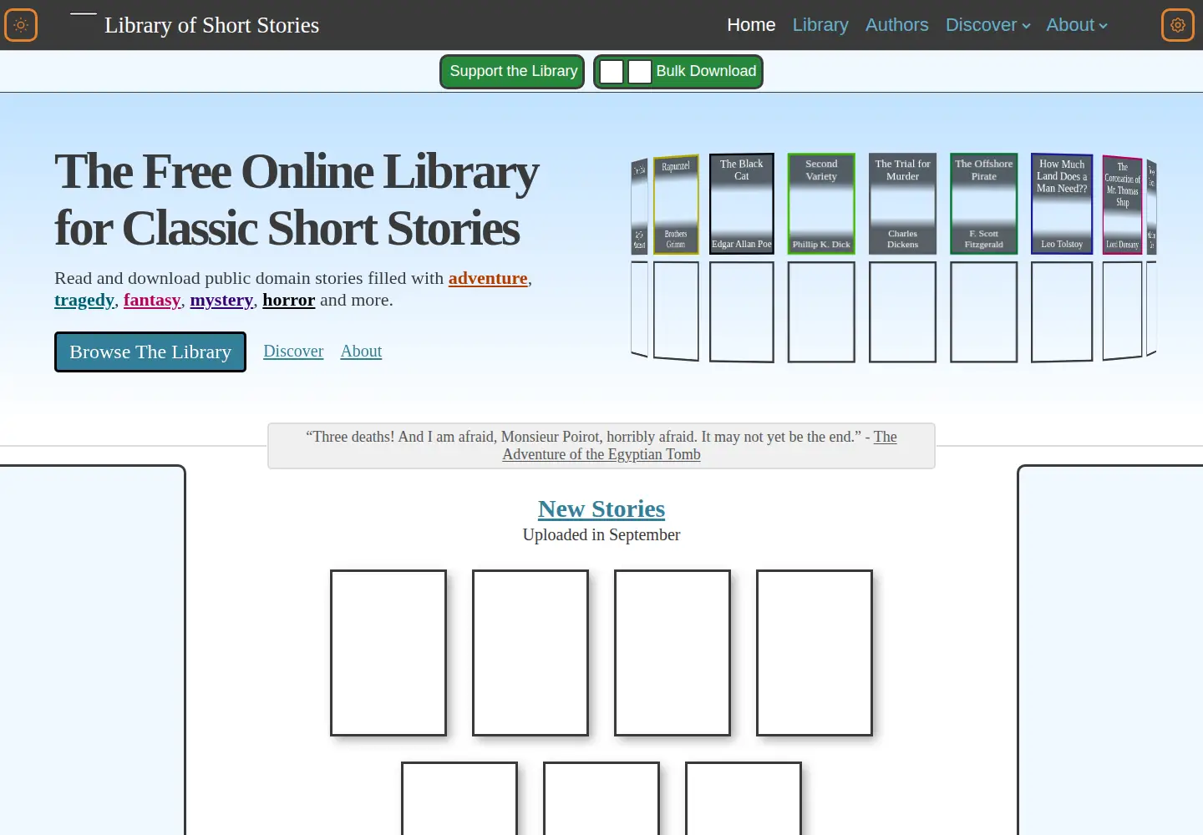
Task: Click the "Three deaths!" quote text
Action: (x=583, y=437)
